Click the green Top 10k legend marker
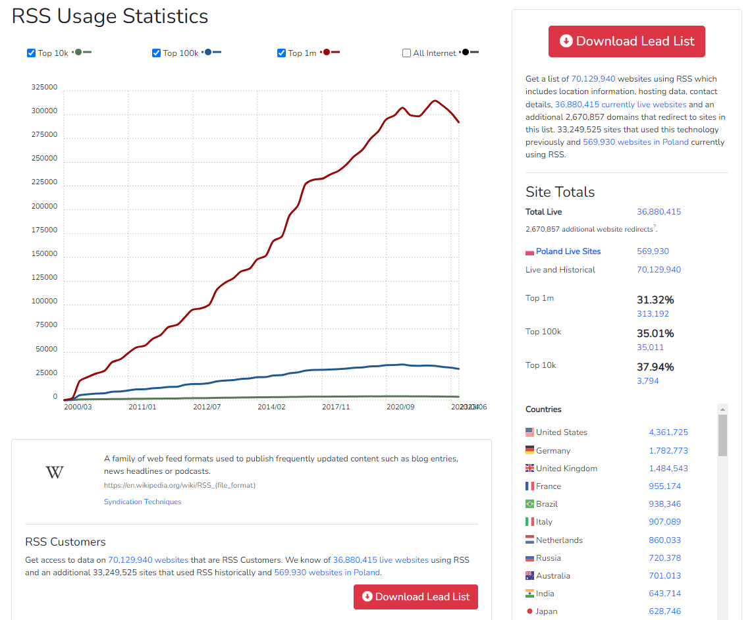Image resolution: width=754 pixels, height=620 pixels. [x=81, y=53]
